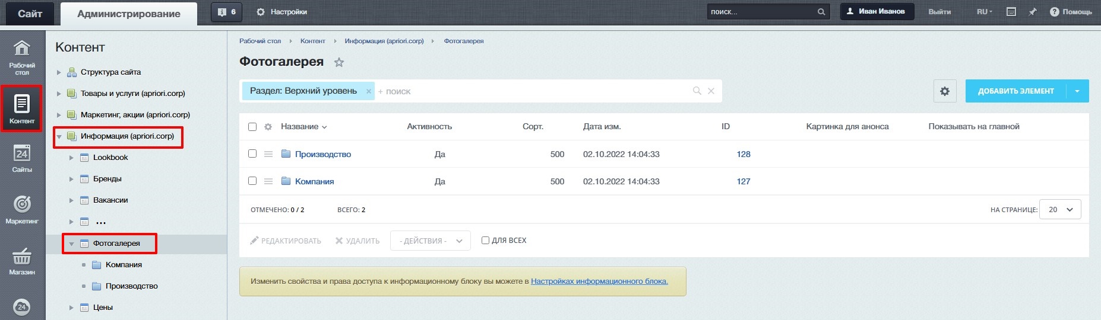Click the Выйти logout link

[x=939, y=12]
